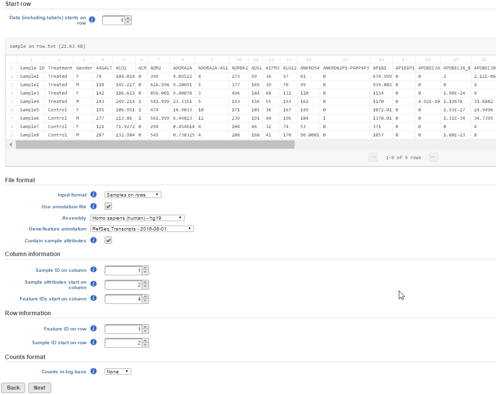Viewport: 496px width, 395px height.
Task: Click info icon for Feature ID on row
Action: 94,329
